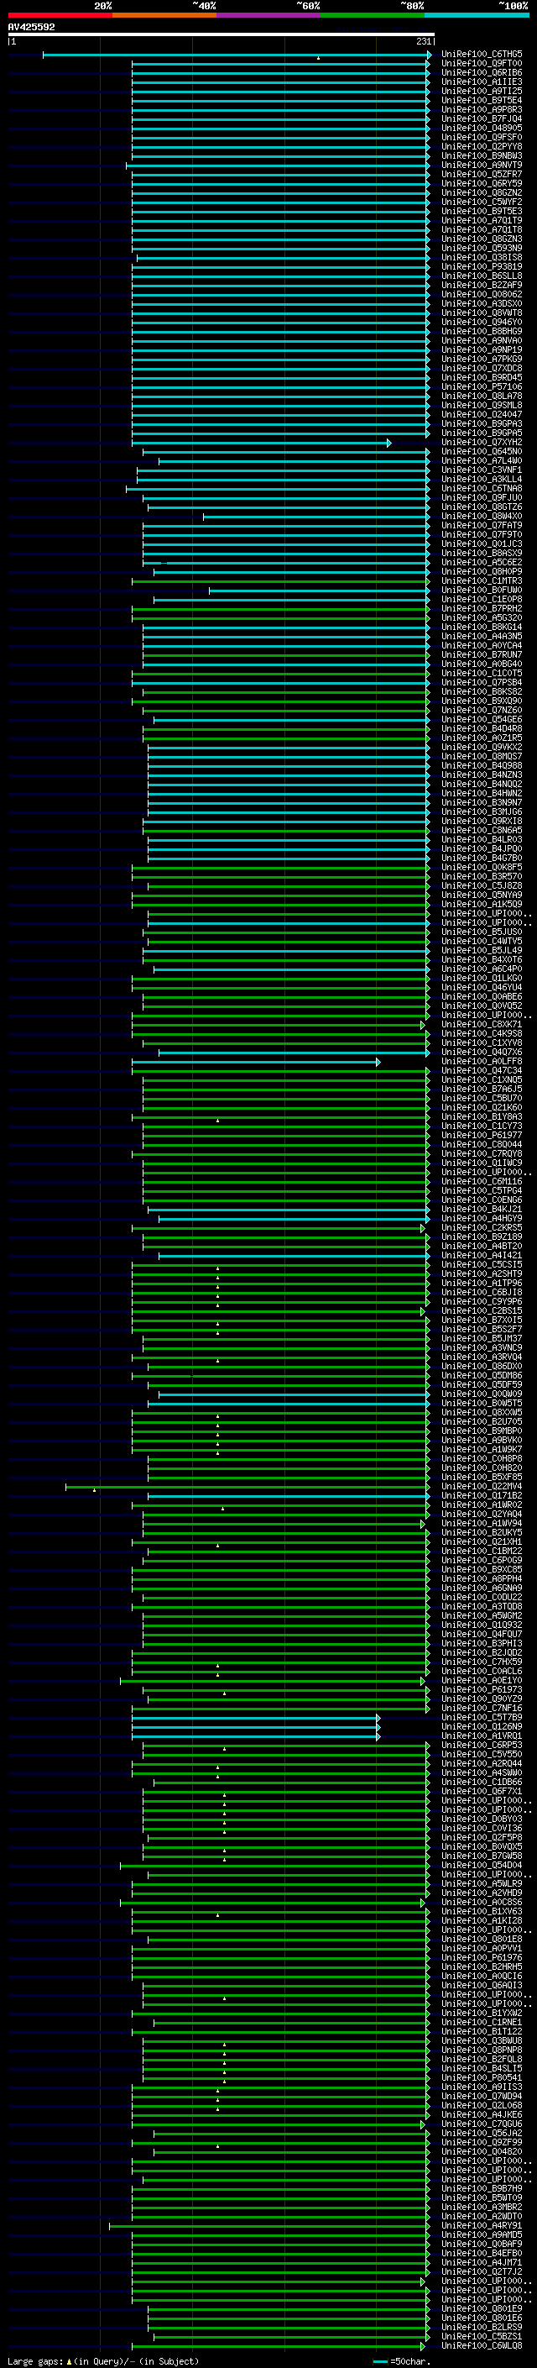
Task: Click the purple ~60% identity legend segment
Action: click(x=269, y=15)
